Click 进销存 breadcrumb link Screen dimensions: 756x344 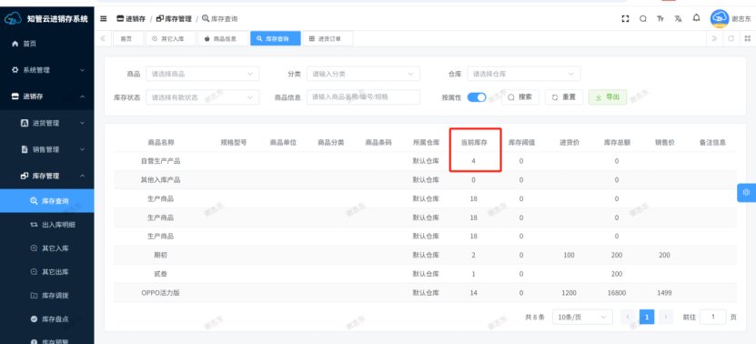point(131,19)
